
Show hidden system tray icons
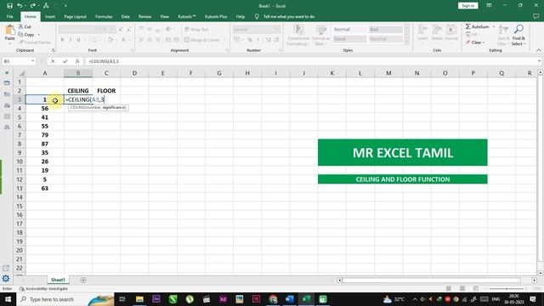415,299
